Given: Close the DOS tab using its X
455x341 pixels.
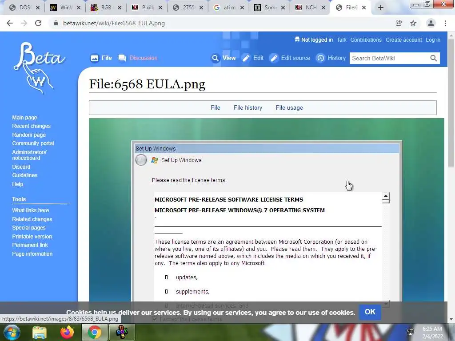Looking at the screenshot, I should (37, 8).
